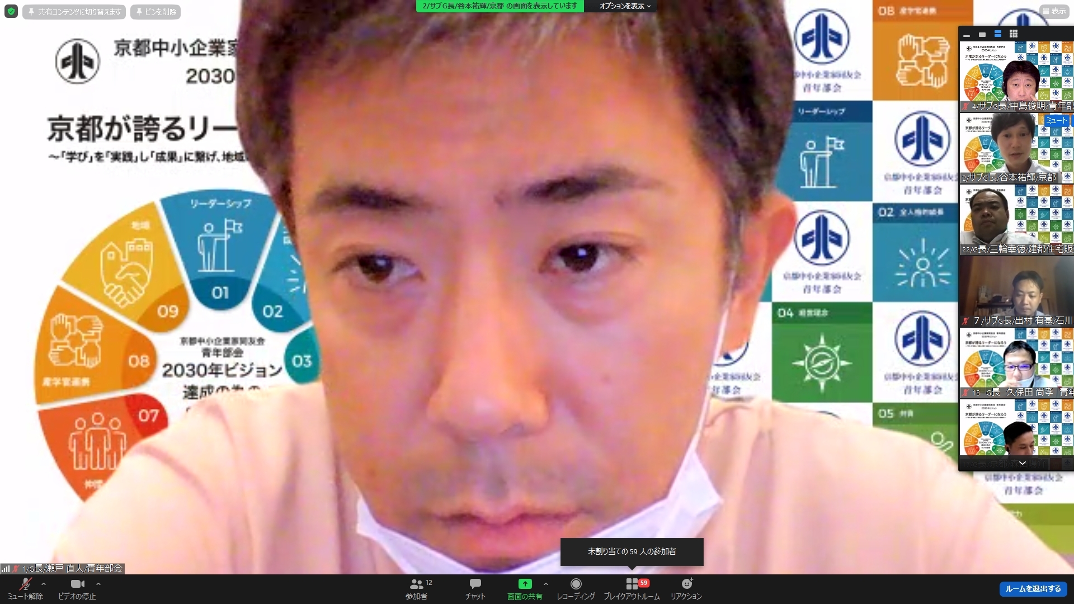The width and height of the screenshot is (1074, 604).
Task: Click the Leave Room blue button
Action: coord(1033,589)
